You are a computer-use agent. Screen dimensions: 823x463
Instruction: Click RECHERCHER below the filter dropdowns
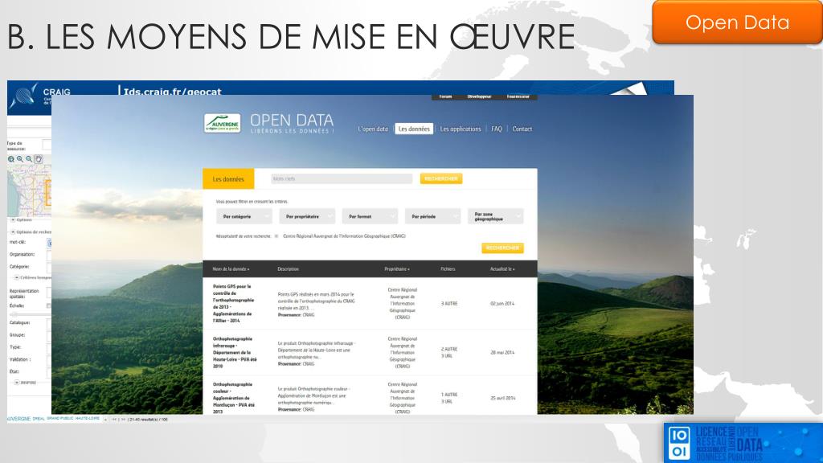502,248
